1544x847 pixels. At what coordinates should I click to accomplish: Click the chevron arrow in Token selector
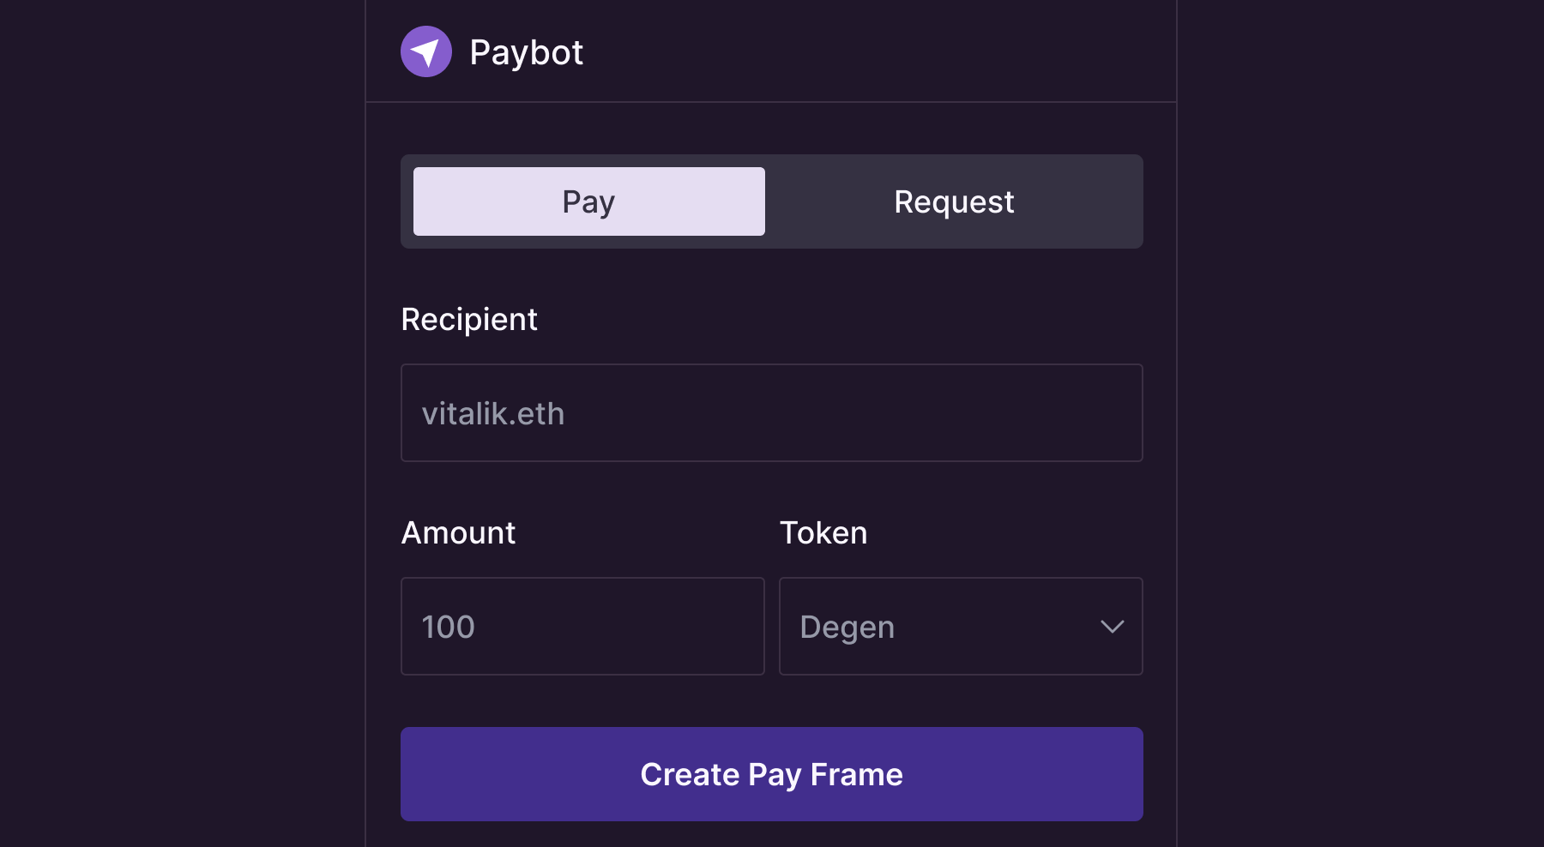pyautogui.click(x=1112, y=627)
